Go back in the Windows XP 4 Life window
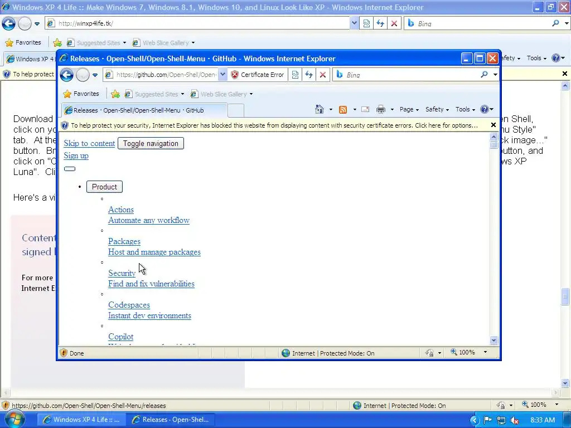Screen dimensions: 571x428 tap(8, 23)
